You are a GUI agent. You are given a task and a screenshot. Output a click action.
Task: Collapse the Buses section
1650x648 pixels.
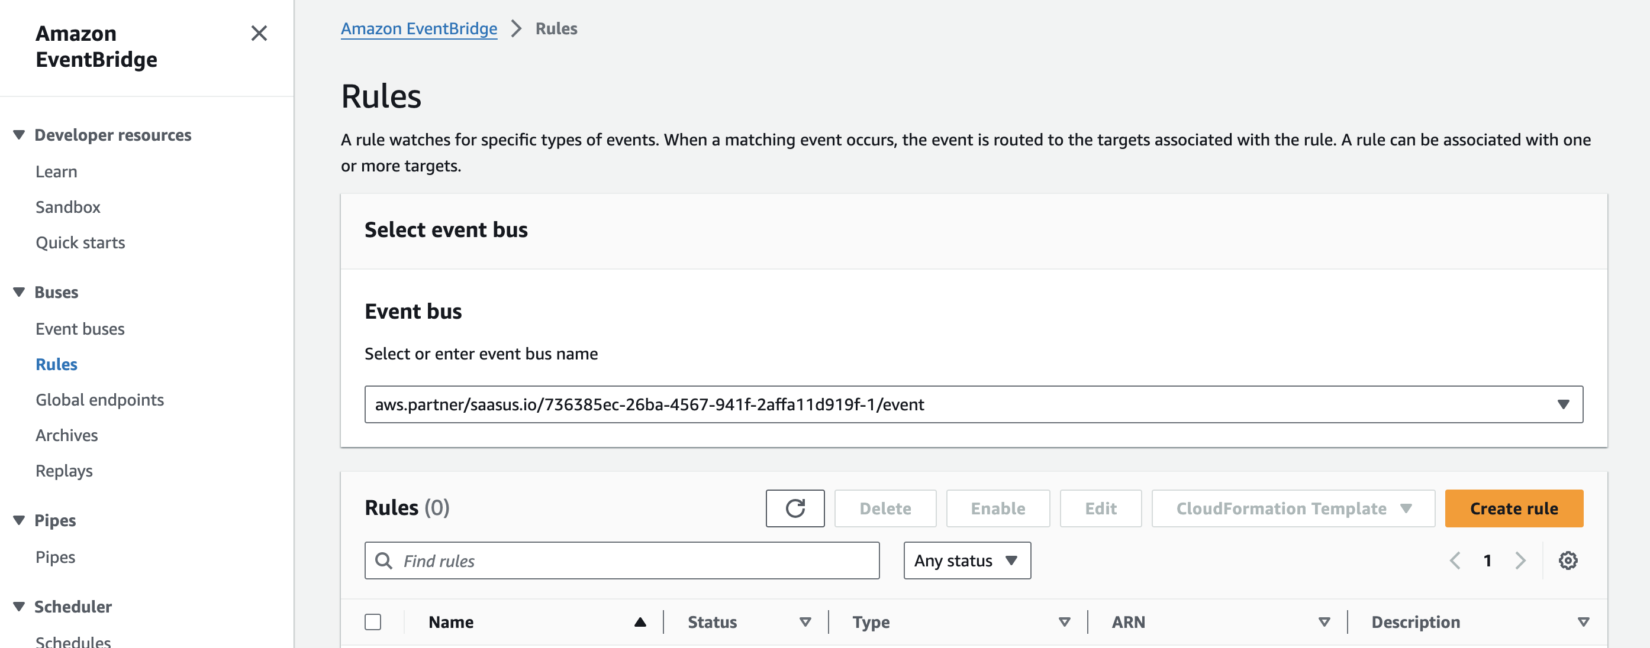coord(19,292)
